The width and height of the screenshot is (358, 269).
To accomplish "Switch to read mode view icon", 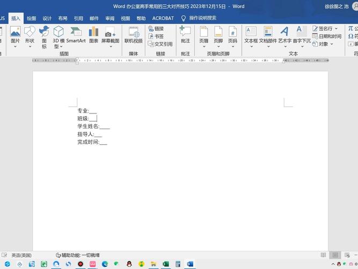I will 323,255.
